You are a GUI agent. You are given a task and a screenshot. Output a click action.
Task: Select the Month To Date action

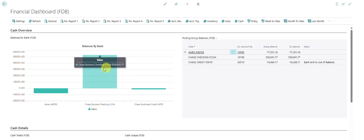click(294, 21)
